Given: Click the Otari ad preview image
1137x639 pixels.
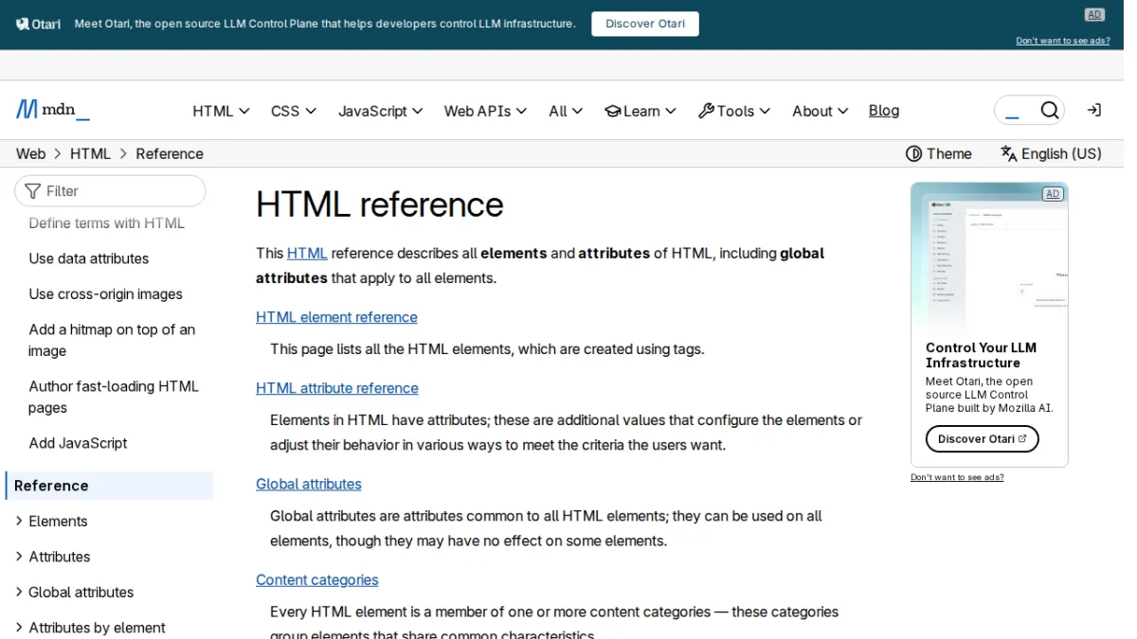Looking at the screenshot, I should point(989,257).
